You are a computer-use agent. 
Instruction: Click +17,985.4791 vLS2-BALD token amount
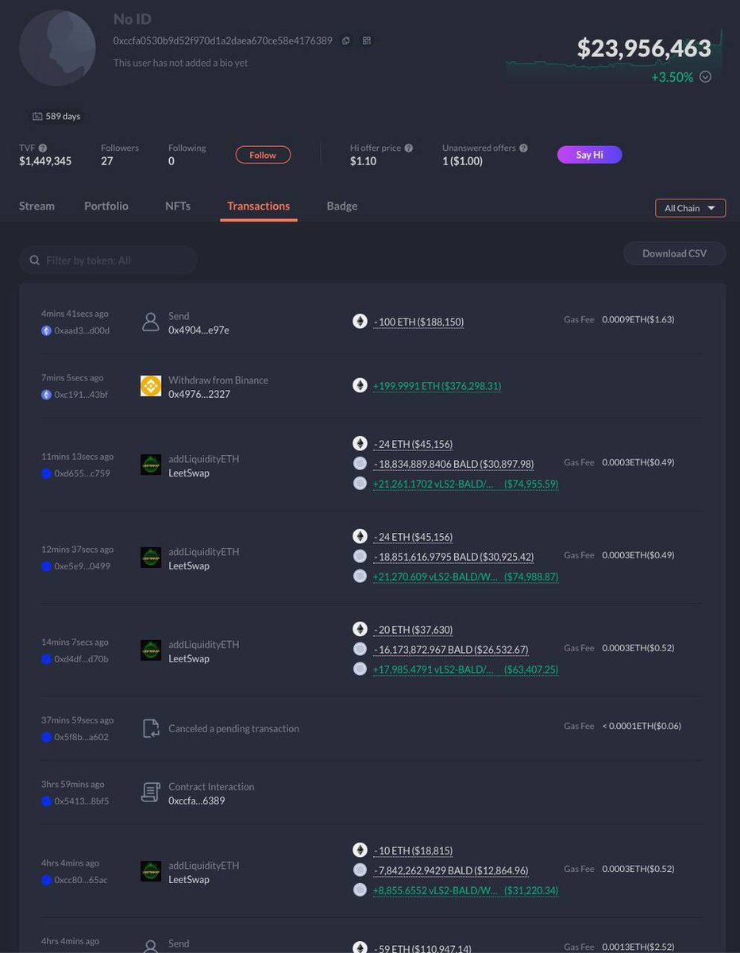pyautogui.click(x=465, y=669)
